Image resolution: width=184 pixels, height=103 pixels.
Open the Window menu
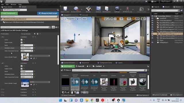14,5
